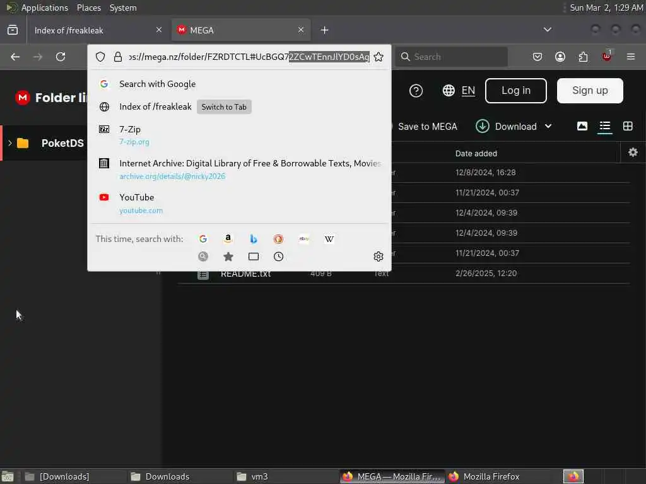This screenshot has width=646, height=484.
Task: Open the column settings gear icon
Action: (x=633, y=153)
